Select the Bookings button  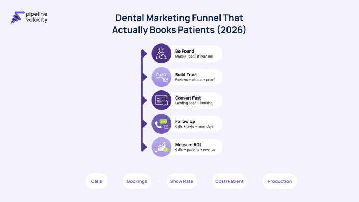tap(137, 181)
